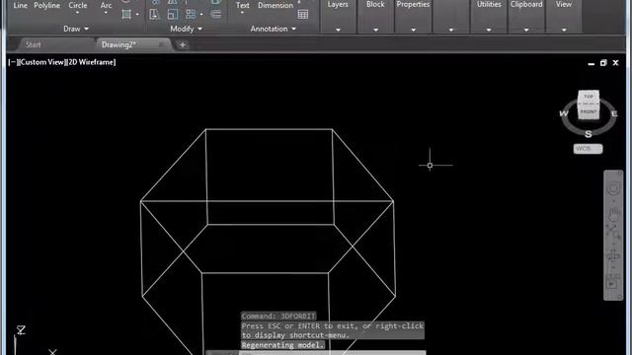
Task: Click the W compass direction on ViewCube
Action: point(564,113)
